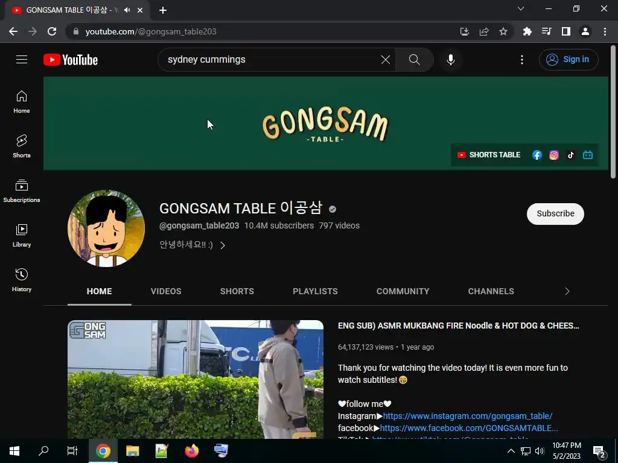Image resolution: width=618 pixels, height=463 pixels.
Task: Switch to the COMMUNITY tab
Action: coord(403,291)
